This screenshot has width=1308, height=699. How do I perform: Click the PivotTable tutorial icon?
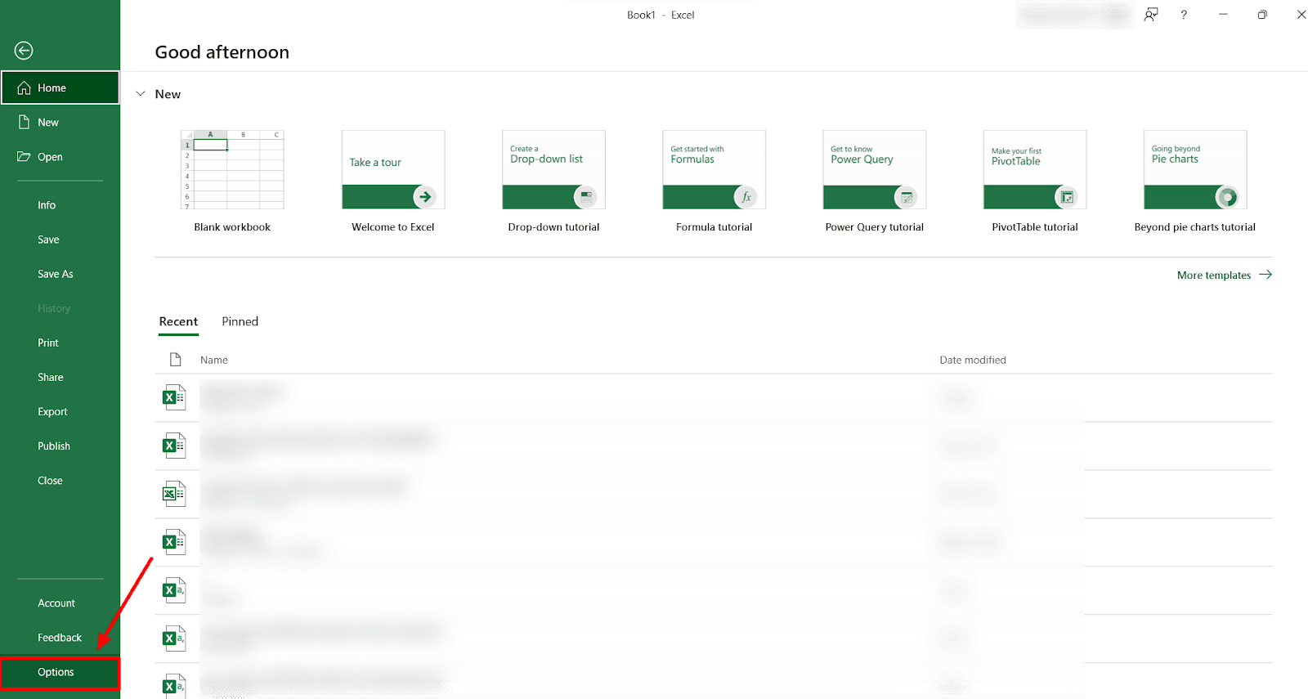tap(1066, 197)
